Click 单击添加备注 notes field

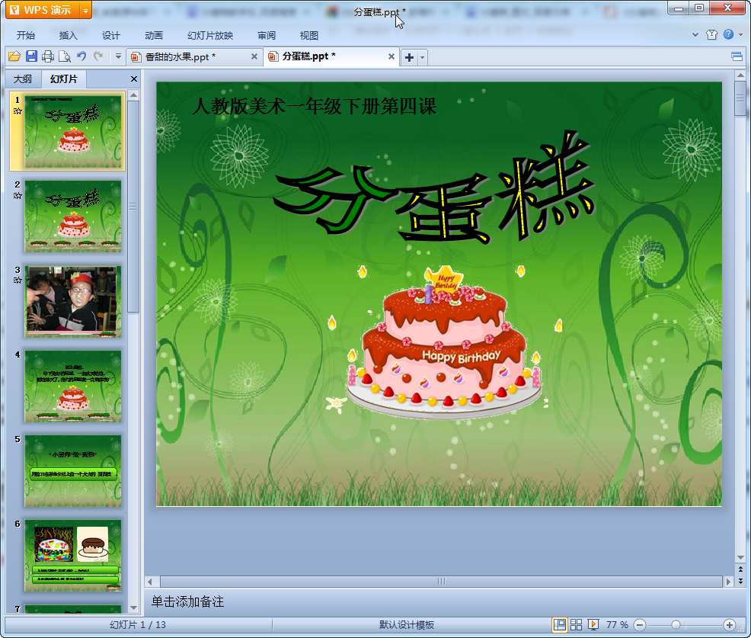coord(187,601)
